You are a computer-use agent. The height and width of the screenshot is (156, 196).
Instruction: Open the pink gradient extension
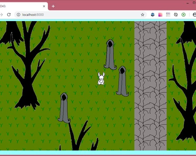(160, 15)
